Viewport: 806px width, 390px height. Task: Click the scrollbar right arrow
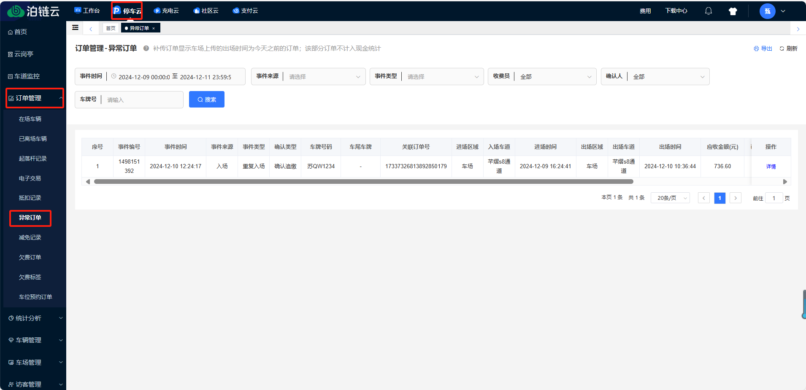785,182
